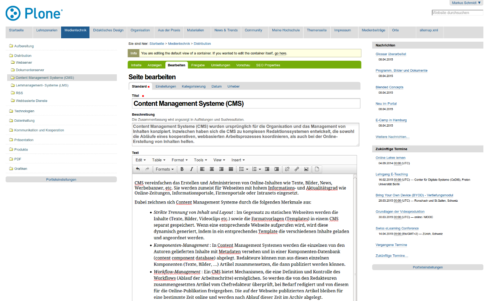The image size is (489, 301).
Task: Switch to the Freigabe tab
Action: (198, 65)
